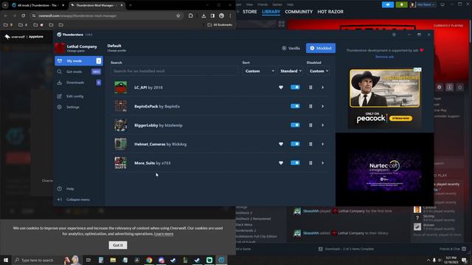Viewport: 472px width, 265px height.
Task: Select Vanilla launch option
Action: click(x=291, y=48)
